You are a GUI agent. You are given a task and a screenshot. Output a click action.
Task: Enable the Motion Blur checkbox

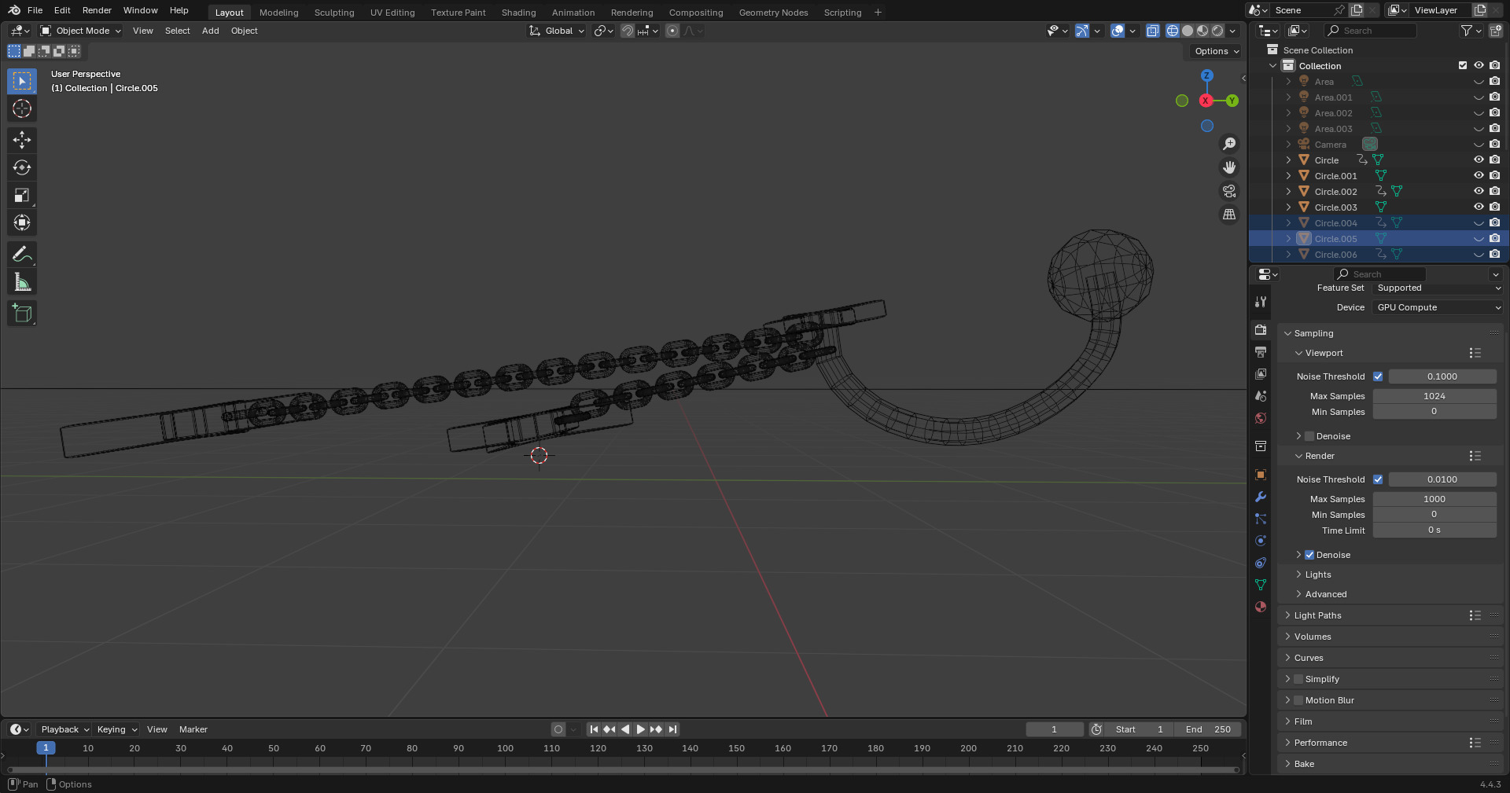1298,700
